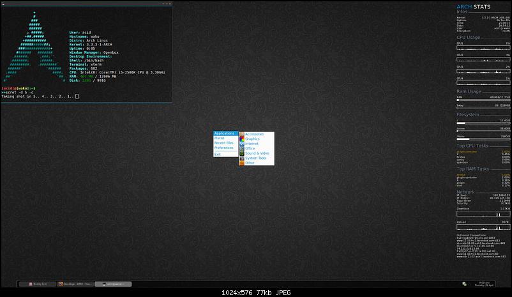Click the Filesystem section heading

point(467,115)
